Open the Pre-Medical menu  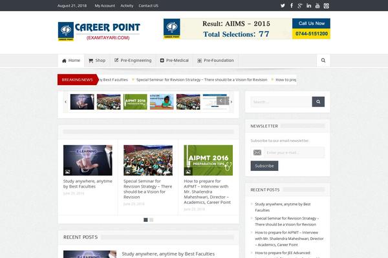174,61
